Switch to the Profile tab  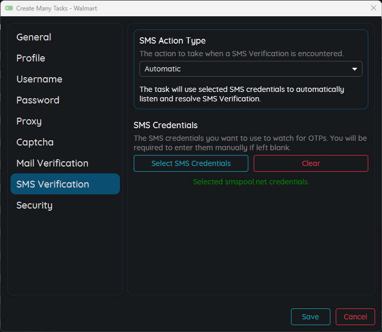[31, 58]
